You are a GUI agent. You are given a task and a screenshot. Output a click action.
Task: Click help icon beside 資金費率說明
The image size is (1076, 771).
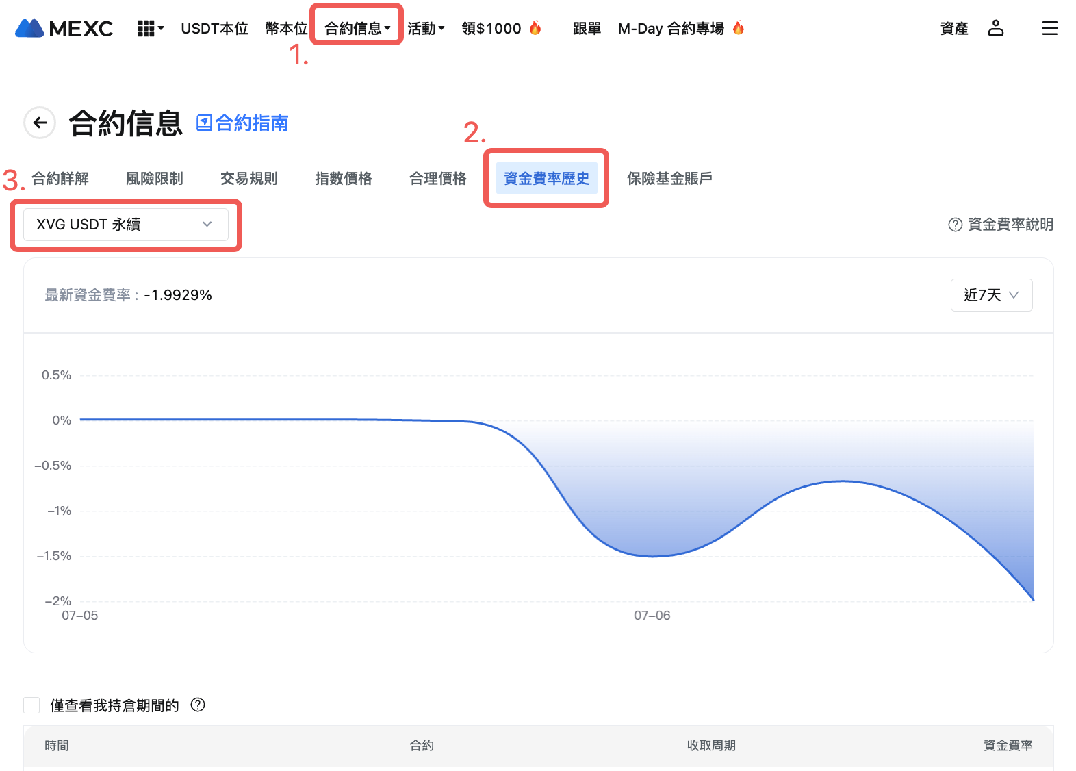tap(955, 225)
